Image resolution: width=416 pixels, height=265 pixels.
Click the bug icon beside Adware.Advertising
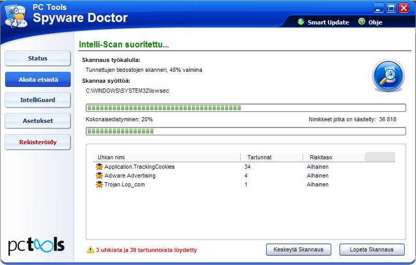[x=99, y=176]
